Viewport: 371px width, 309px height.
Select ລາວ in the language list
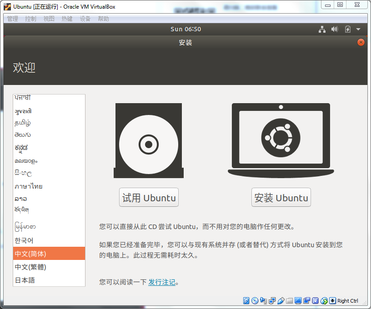pyautogui.click(x=49, y=199)
